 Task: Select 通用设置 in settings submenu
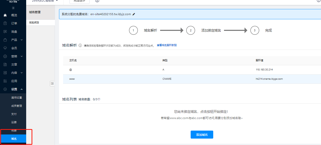click(x=17, y=98)
